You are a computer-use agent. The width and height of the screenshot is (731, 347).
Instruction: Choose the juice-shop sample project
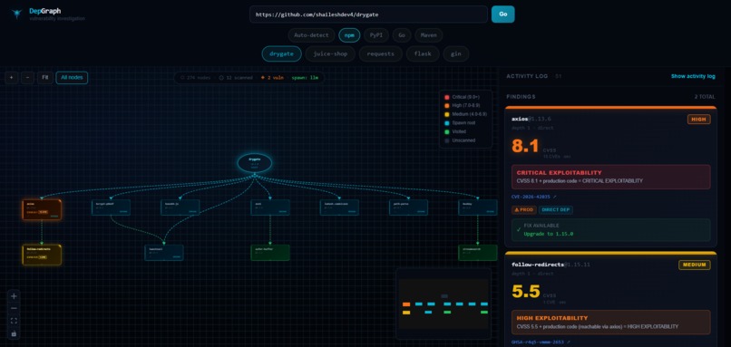coord(330,54)
